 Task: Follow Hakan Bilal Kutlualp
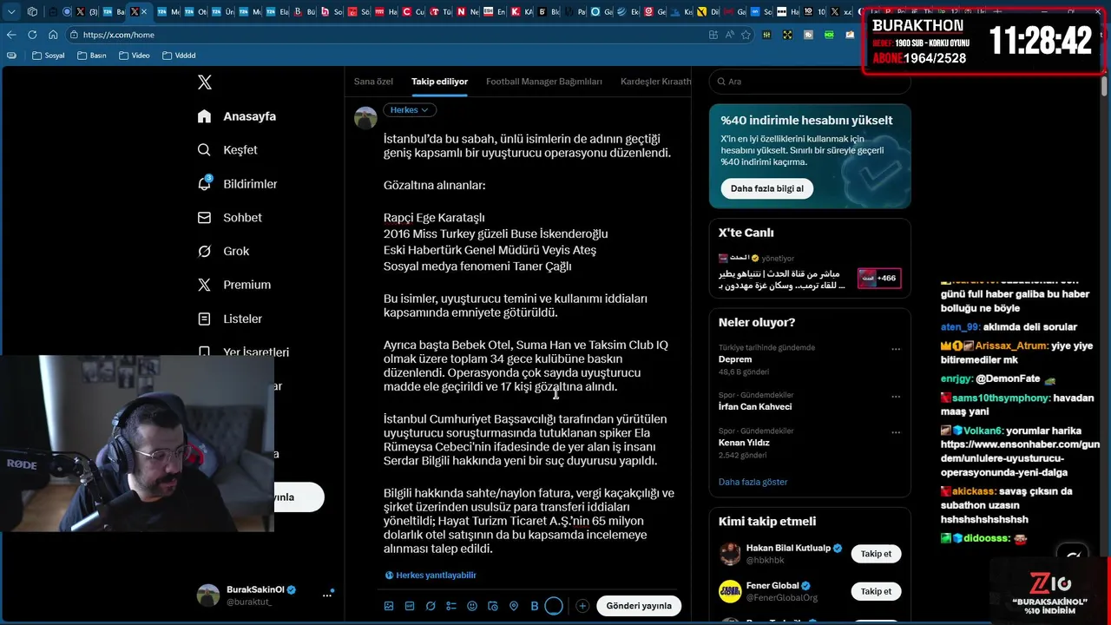pos(876,554)
